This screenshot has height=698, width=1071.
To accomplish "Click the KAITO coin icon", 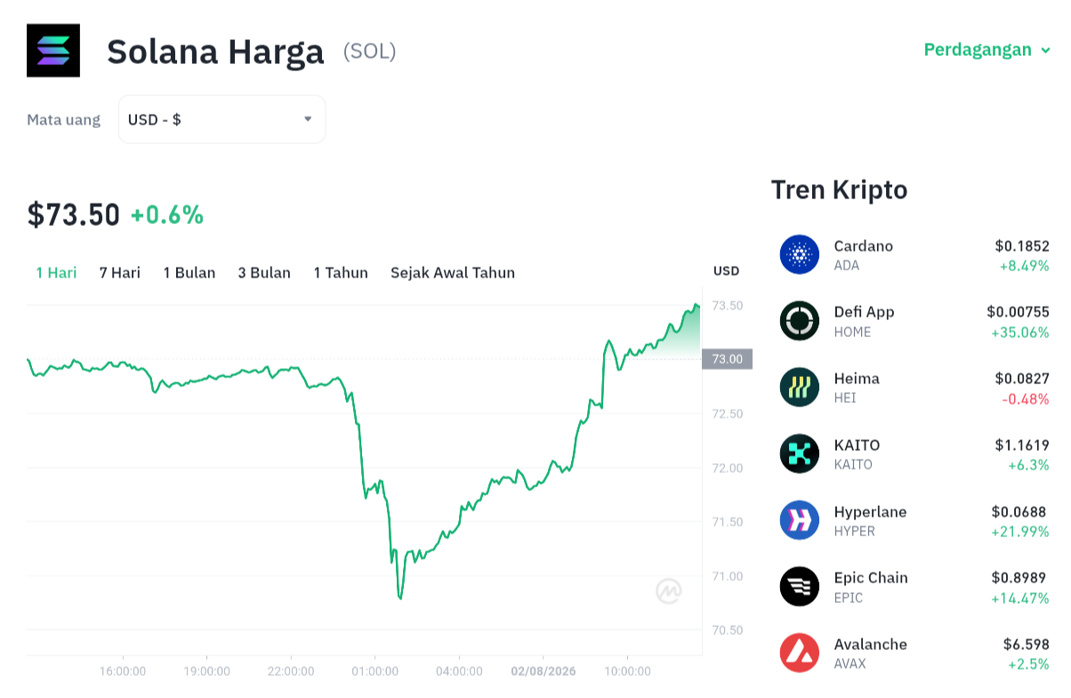I will point(800,453).
